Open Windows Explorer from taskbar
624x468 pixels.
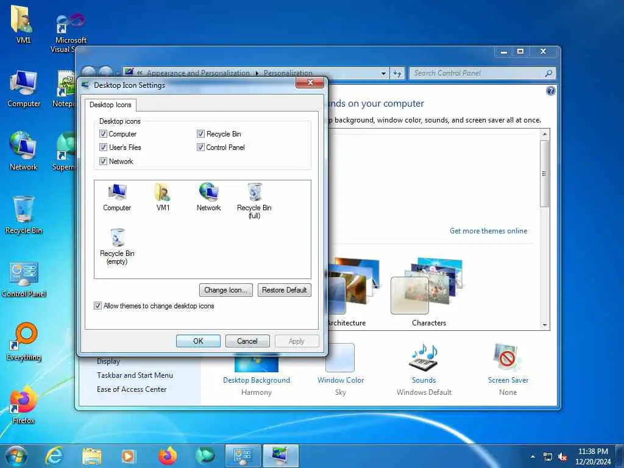coord(92,456)
